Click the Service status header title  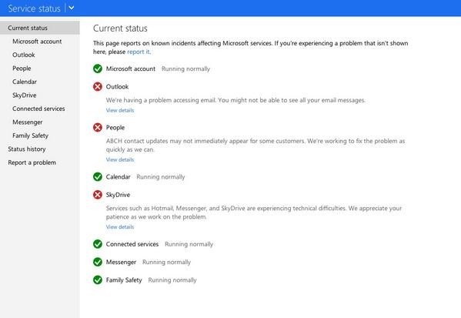(x=34, y=8)
